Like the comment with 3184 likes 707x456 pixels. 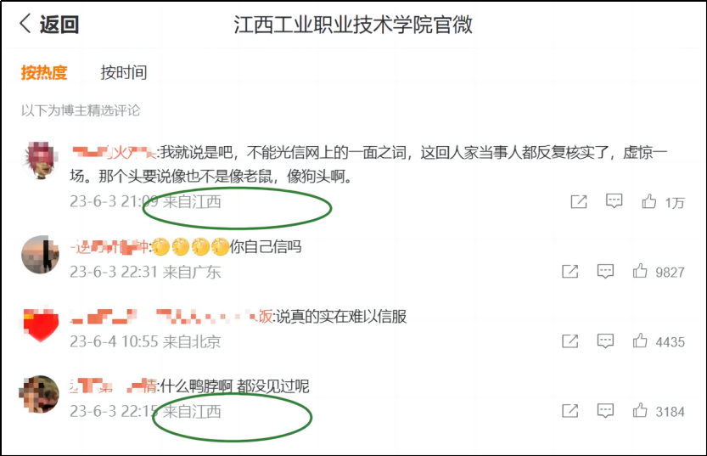pos(640,410)
